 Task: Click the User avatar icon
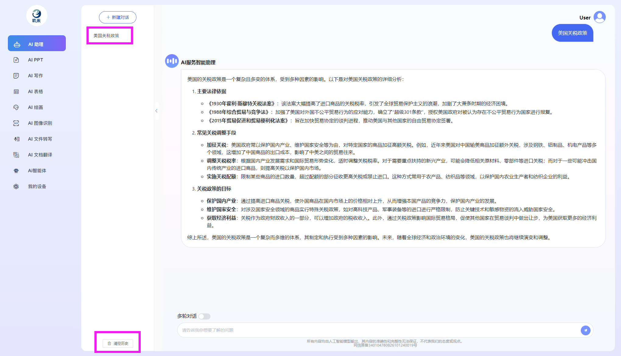click(599, 17)
